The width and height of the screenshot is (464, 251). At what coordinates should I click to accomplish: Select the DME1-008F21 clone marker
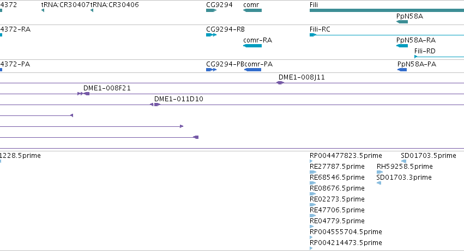click(x=83, y=94)
